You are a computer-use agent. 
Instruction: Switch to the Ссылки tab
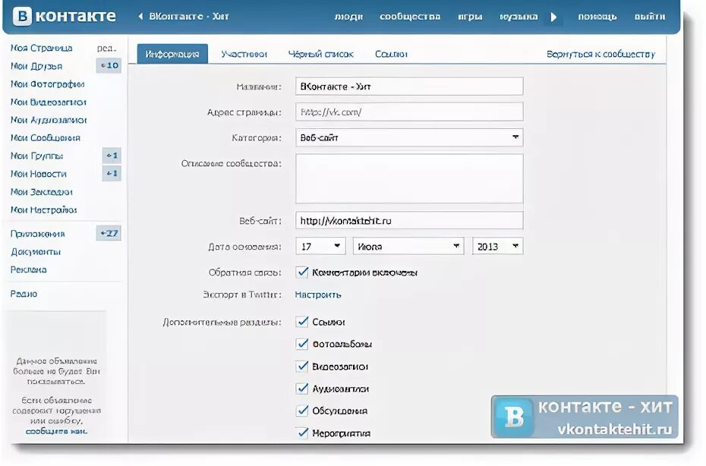391,54
